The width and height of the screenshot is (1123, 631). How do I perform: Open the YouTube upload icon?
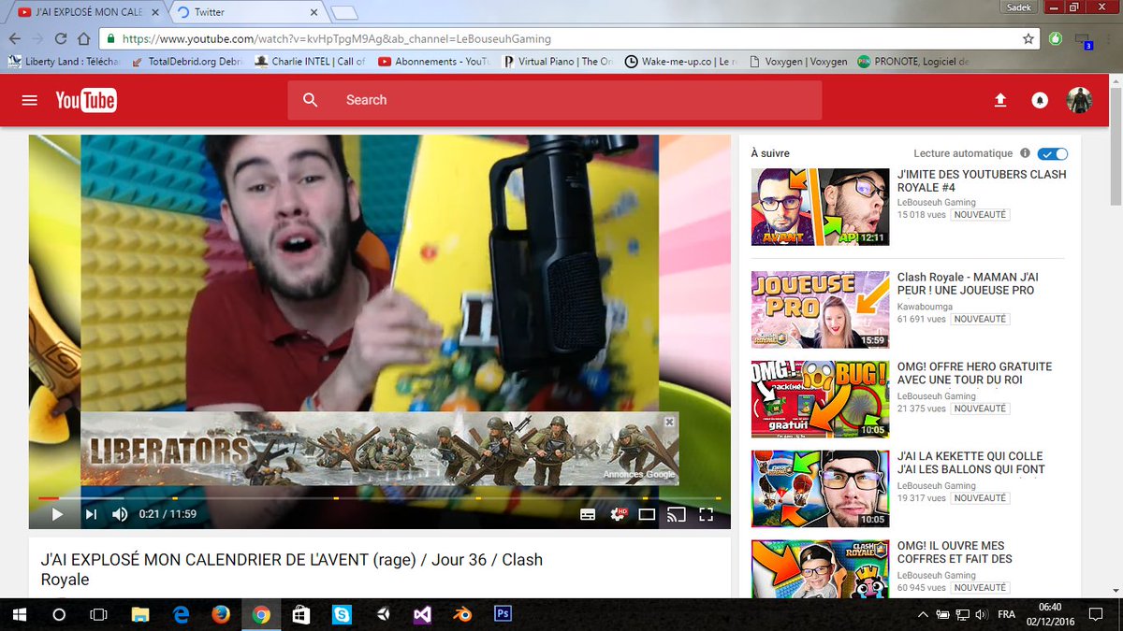click(x=1000, y=100)
